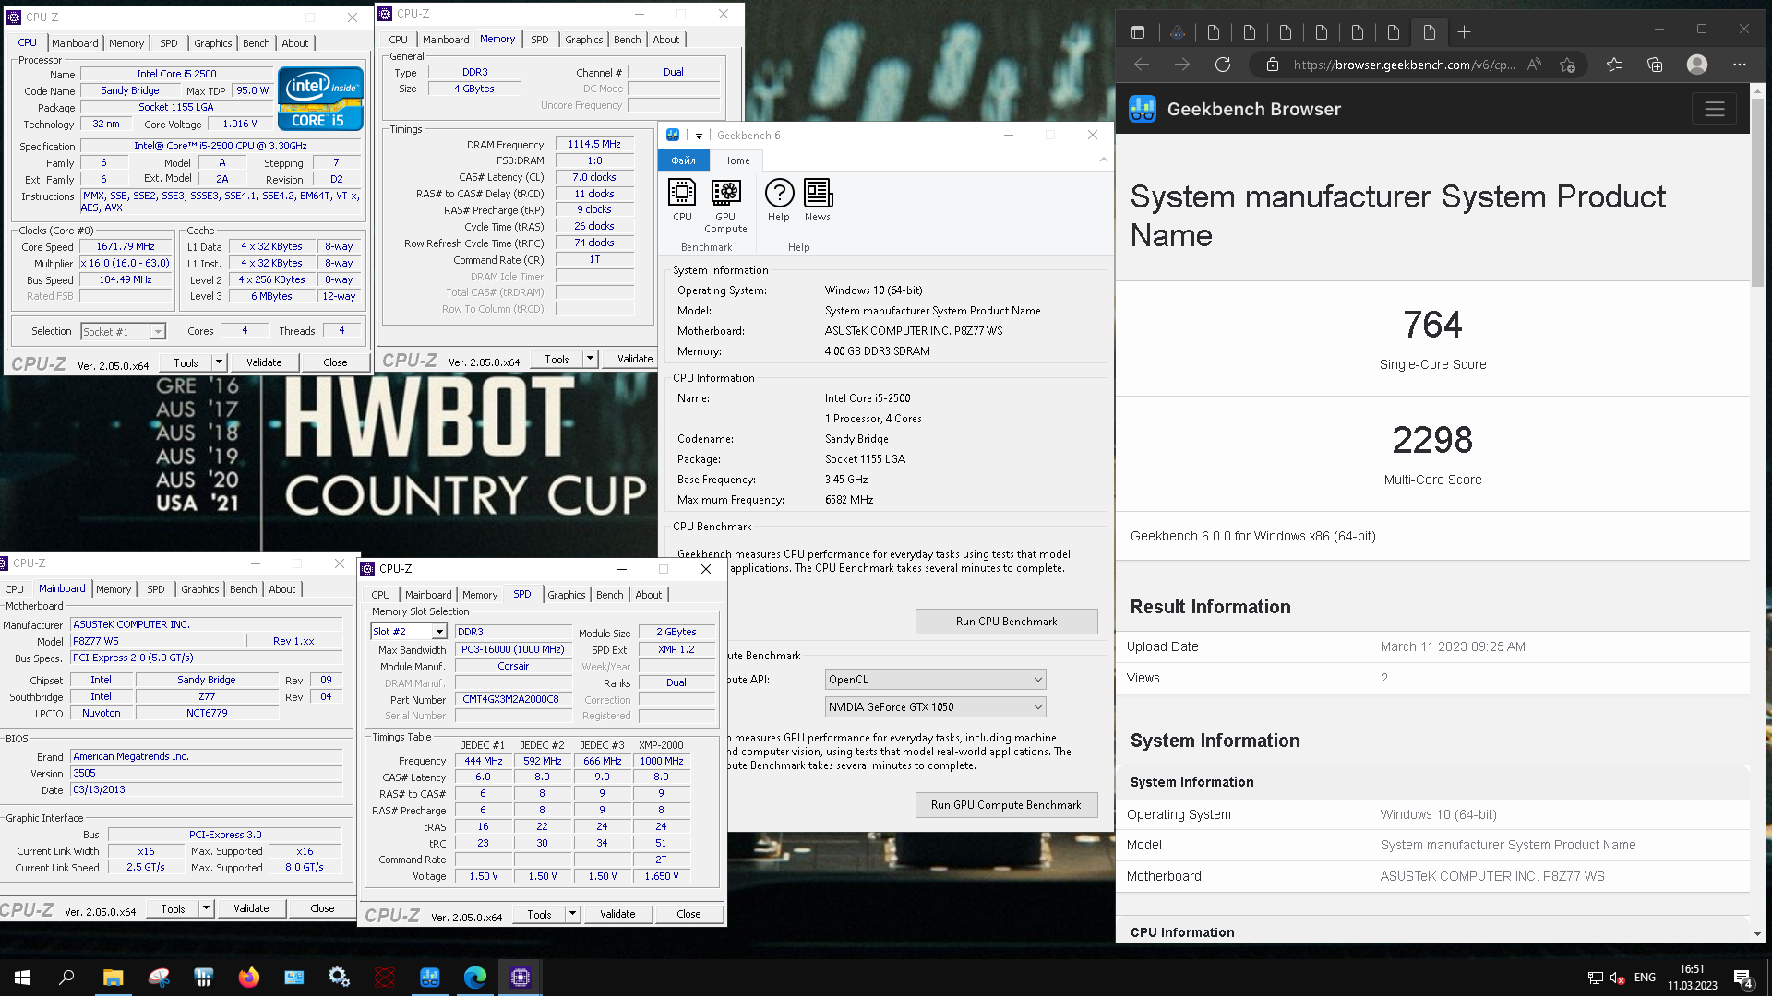1772x996 pixels.
Task: Click Validate in CPU-Z SPD window
Action: point(617,914)
